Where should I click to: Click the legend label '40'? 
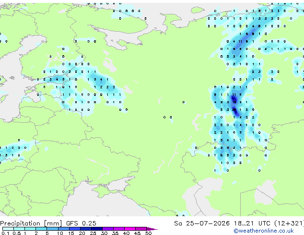click(126, 233)
